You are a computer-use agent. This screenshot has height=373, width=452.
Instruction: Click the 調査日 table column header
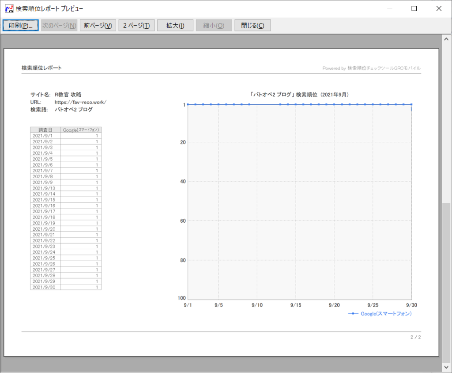(x=45, y=130)
